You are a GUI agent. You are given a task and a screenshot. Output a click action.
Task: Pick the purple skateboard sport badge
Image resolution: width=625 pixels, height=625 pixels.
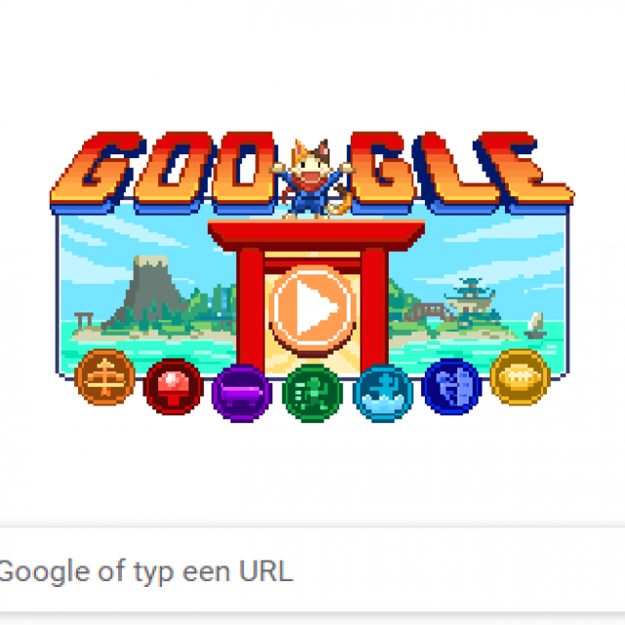click(x=242, y=393)
